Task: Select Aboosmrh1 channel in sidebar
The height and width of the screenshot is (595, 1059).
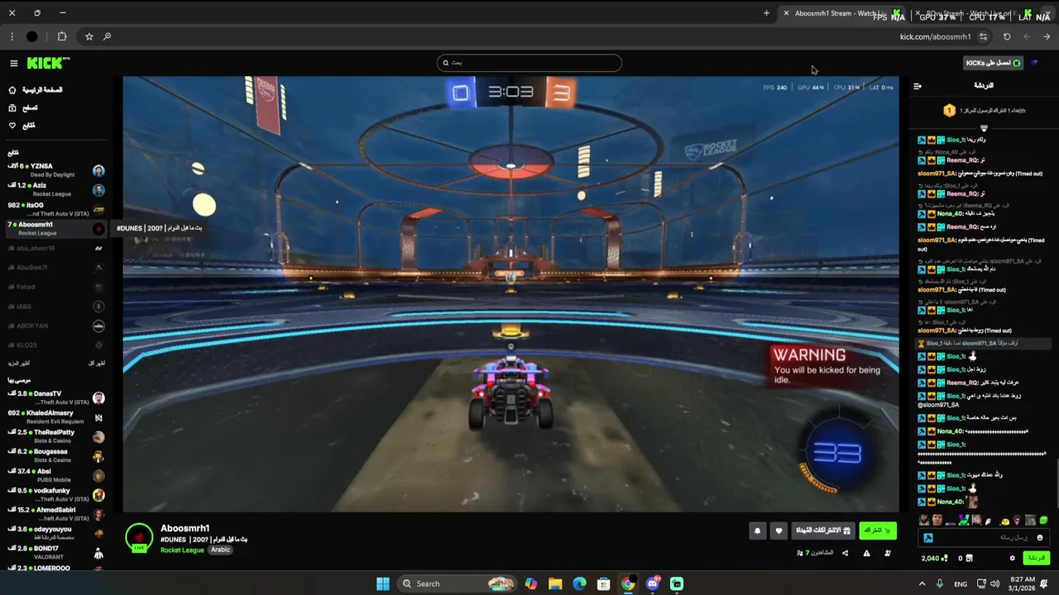Action: click(x=55, y=228)
